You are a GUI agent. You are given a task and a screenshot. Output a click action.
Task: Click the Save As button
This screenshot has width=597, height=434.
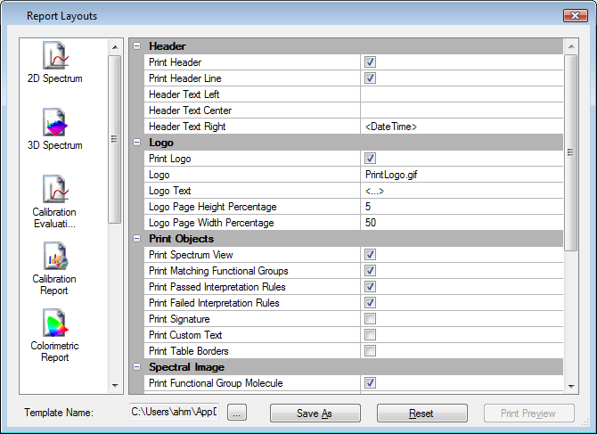pyautogui.click(x=315, y=414)
